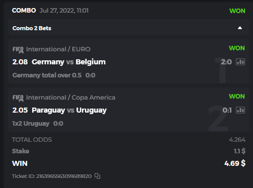Click Germany total over 0.5 selection
Screen dimensions: 253x188
click(x=47, y=75)
